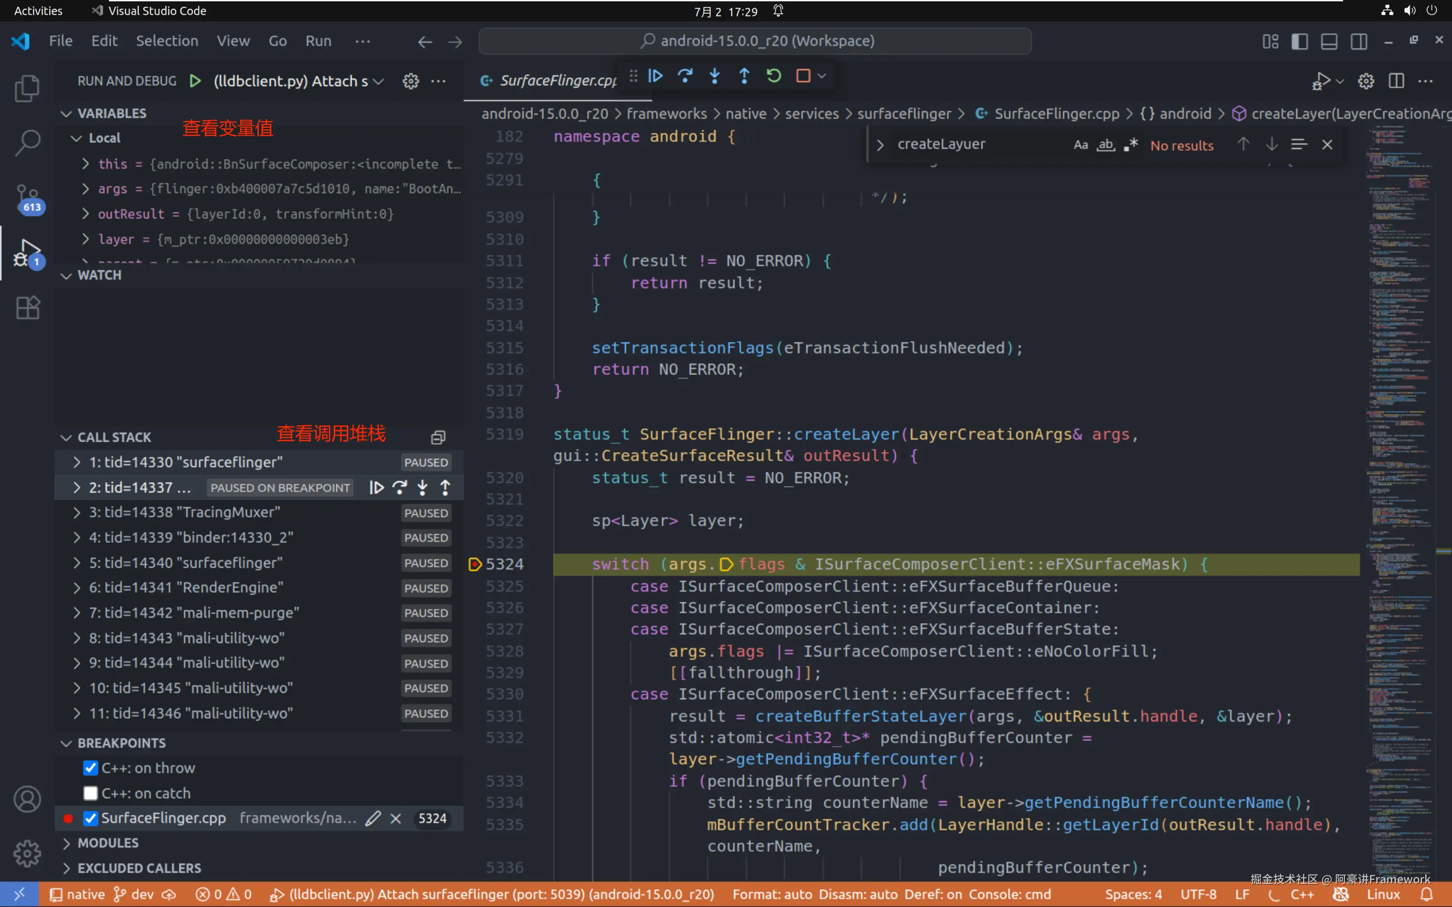The height and width of the screenshot is (907, 1452).
Task: Open the Extensions view
Action: click(x=28, y=308)
